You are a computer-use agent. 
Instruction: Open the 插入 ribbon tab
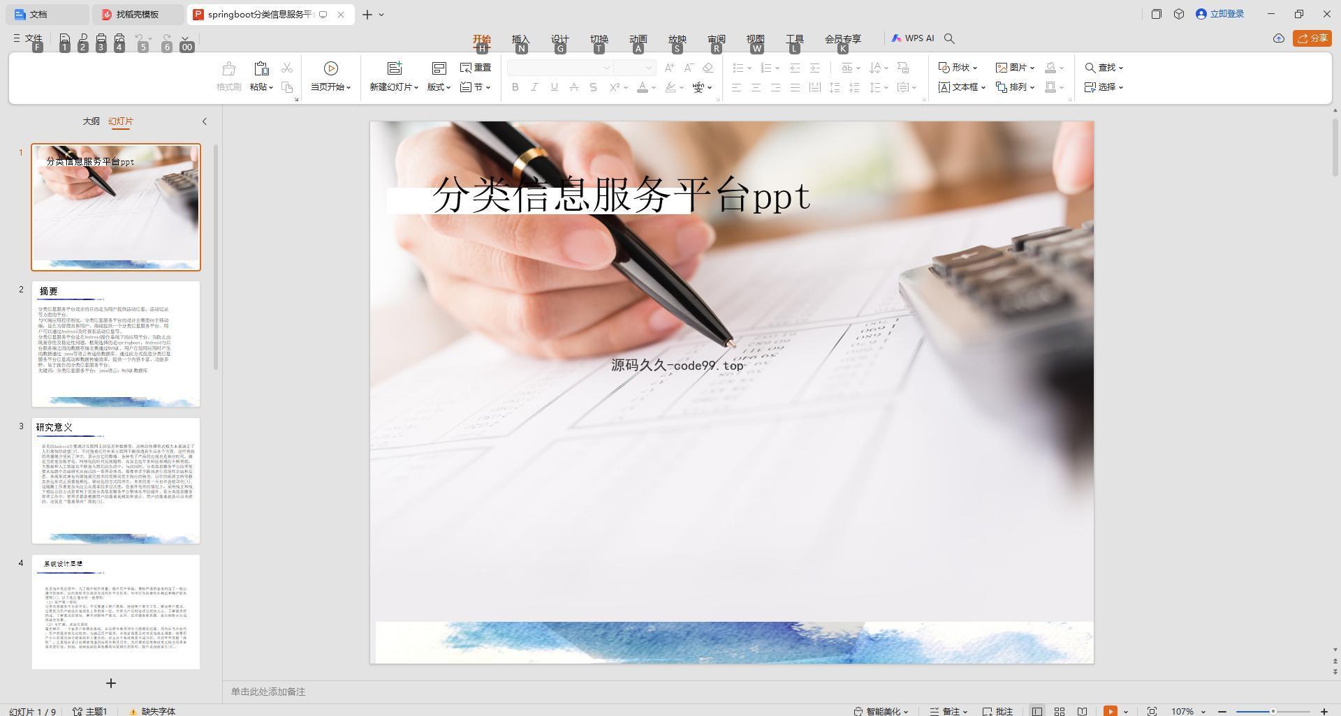pos(521,39)
